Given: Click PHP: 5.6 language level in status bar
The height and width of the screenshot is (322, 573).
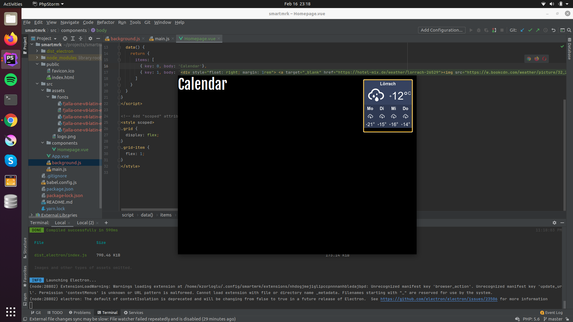Looking at the screenshot, I should click(531, 319).
